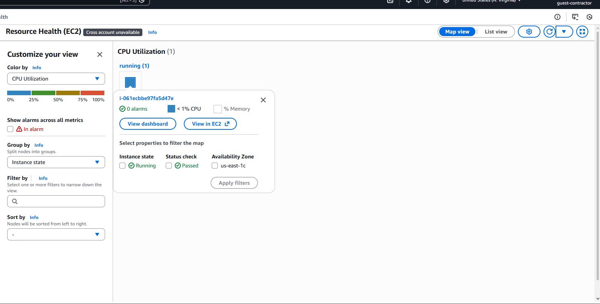Image resolution: width=600 pixels, height=304 pixels.
Task: Open the Sort by dropdown
Action: pos(56,234)
